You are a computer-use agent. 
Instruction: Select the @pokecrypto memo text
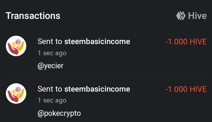(x=59, y=113)
